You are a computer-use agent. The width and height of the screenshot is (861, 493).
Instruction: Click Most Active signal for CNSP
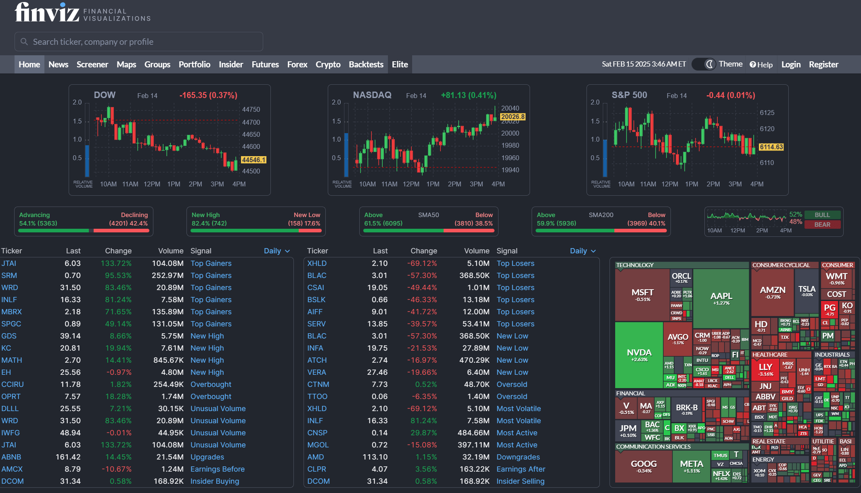517,433
